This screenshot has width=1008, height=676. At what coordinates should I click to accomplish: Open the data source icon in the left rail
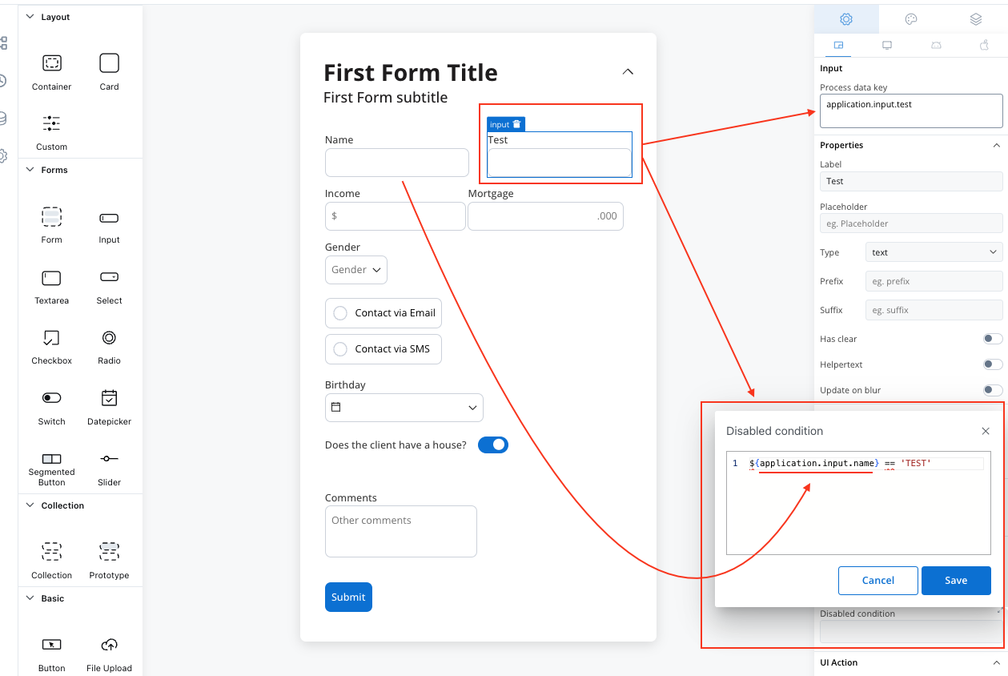(2, 119)
